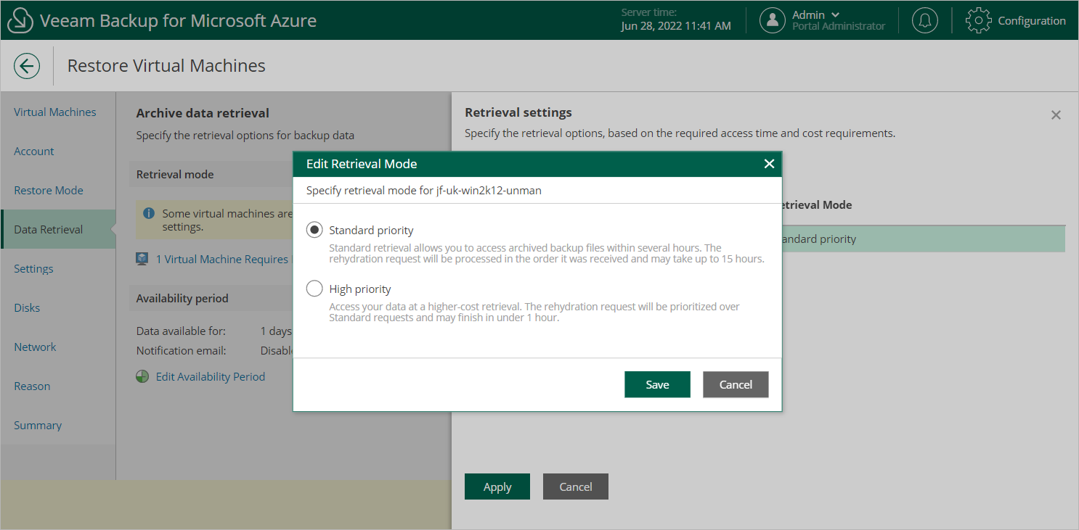
Task: Click the High priority description text
Action: pos(534,312)
